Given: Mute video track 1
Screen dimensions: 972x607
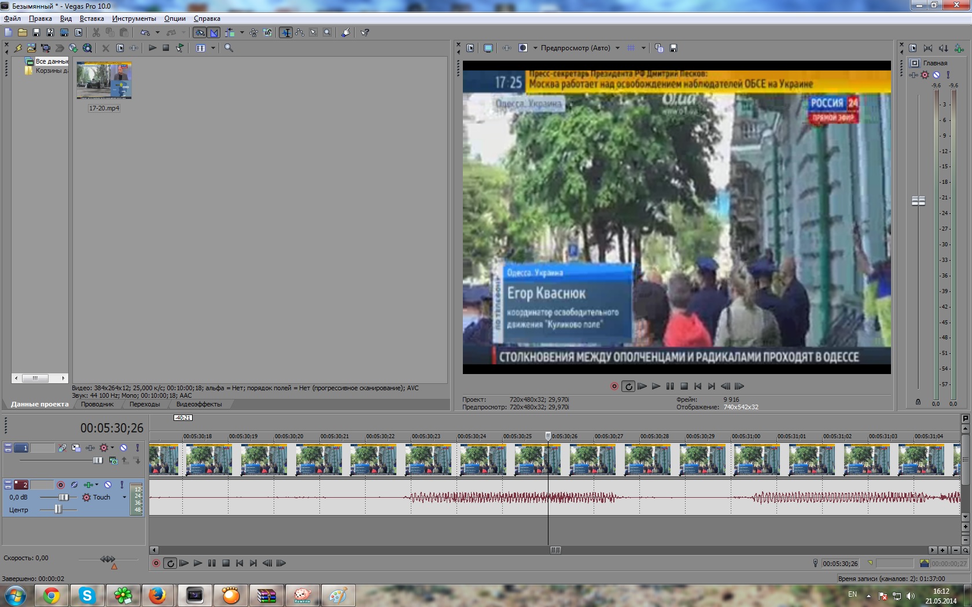Looking at the screenshot, I should [x=123, y=448].
